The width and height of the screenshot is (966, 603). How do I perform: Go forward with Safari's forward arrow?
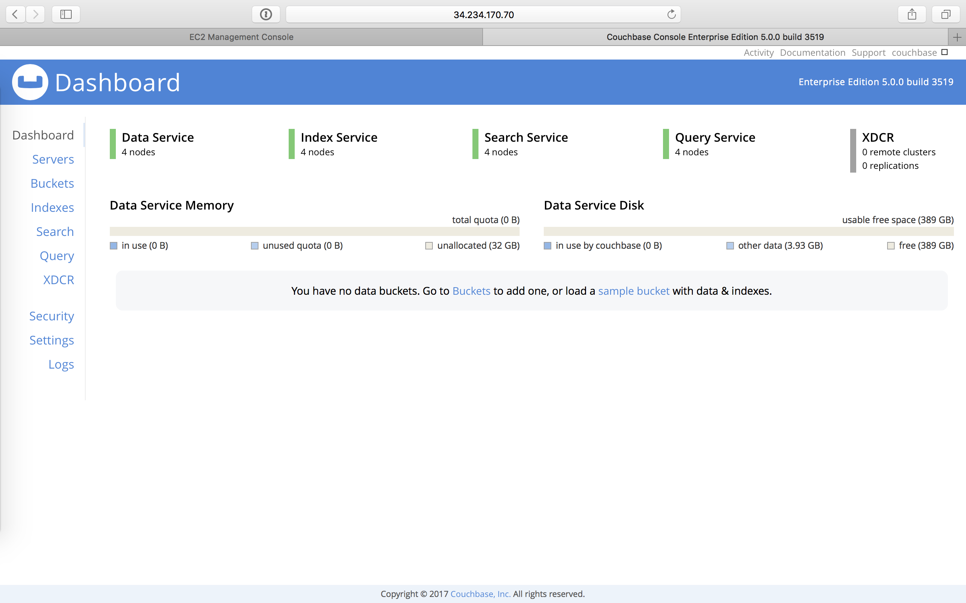click(35, 14)
